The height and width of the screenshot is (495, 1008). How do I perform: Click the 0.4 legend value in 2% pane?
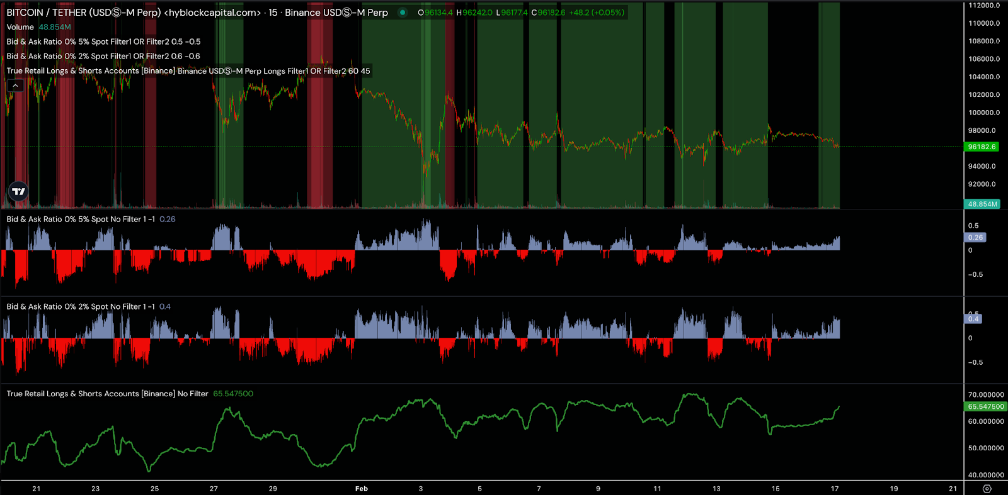[x=165, y=306]
